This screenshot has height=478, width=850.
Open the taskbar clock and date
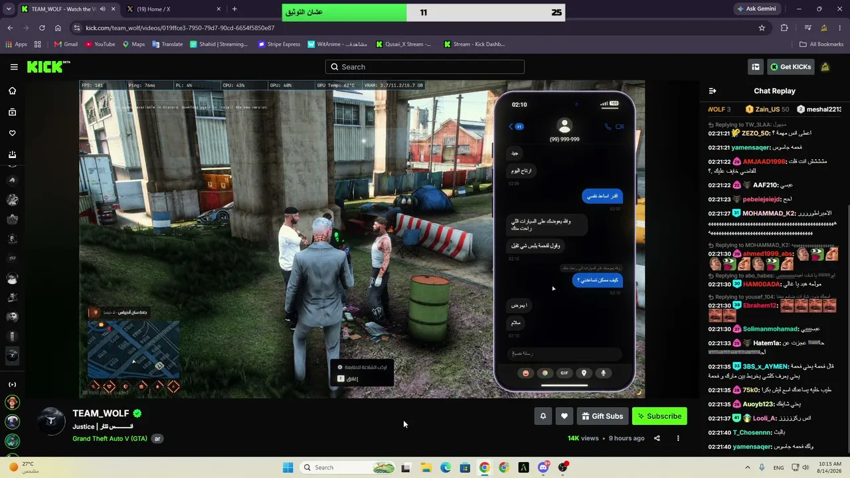tap(829, 467)
